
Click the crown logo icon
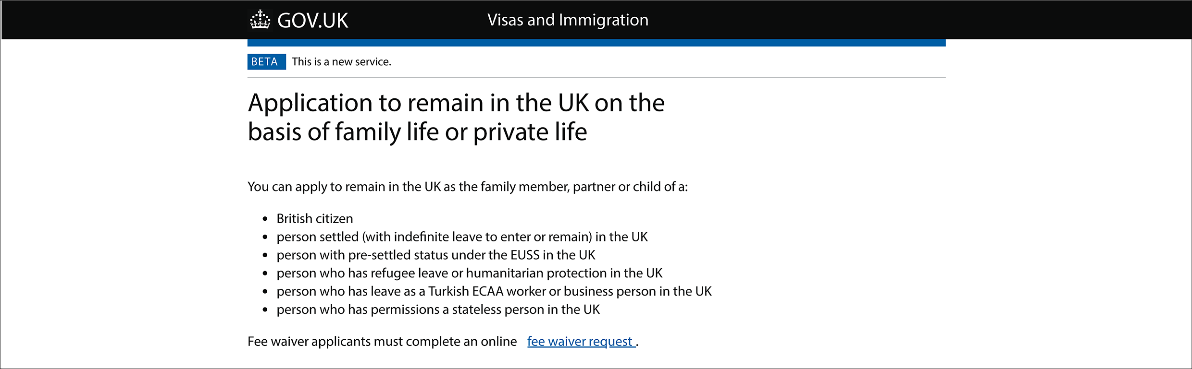260,20
